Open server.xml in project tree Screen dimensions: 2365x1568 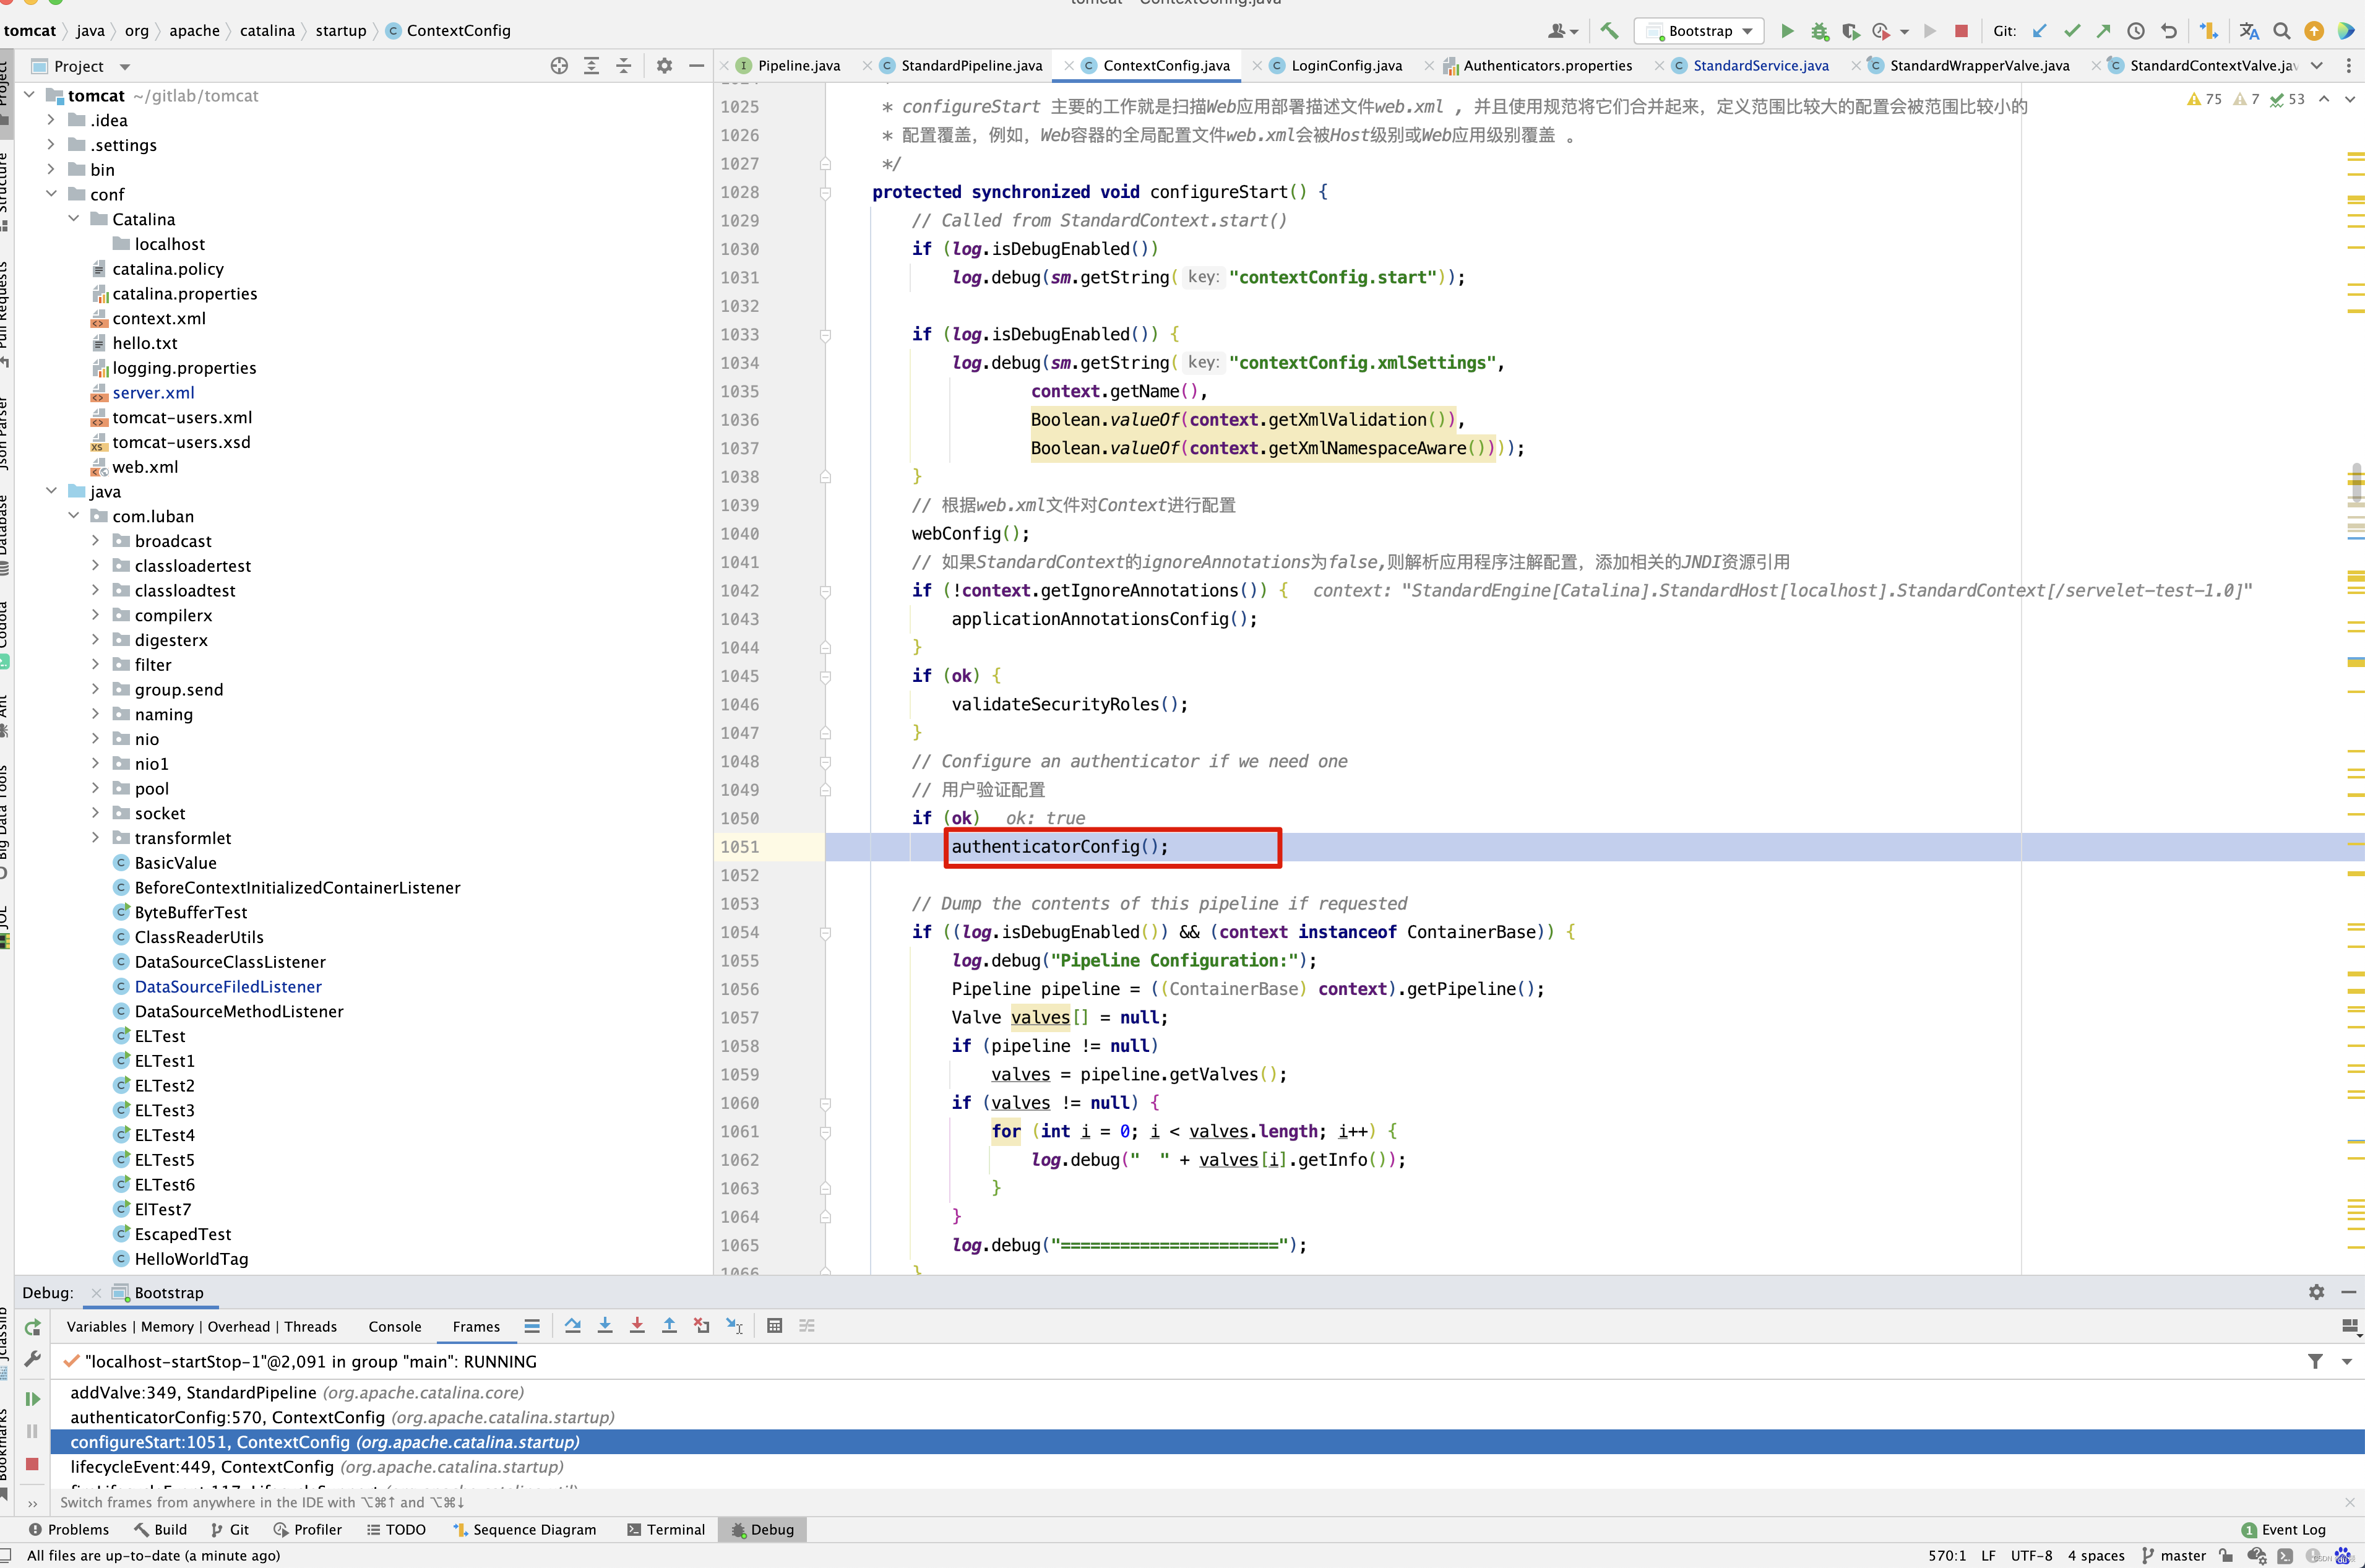153,392
